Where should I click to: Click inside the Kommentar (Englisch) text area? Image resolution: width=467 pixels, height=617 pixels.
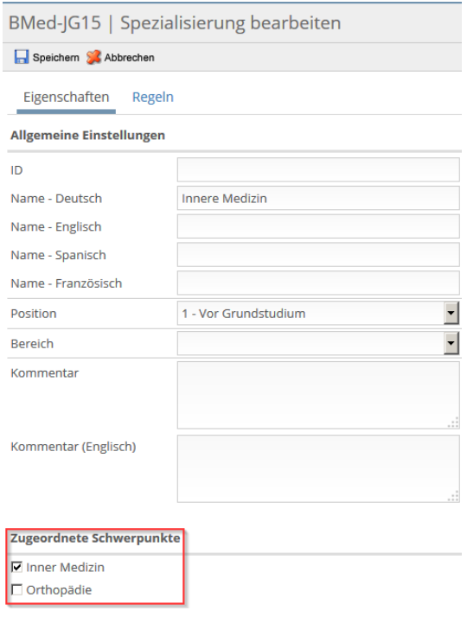pyautogui.click(x=318, y=468)
